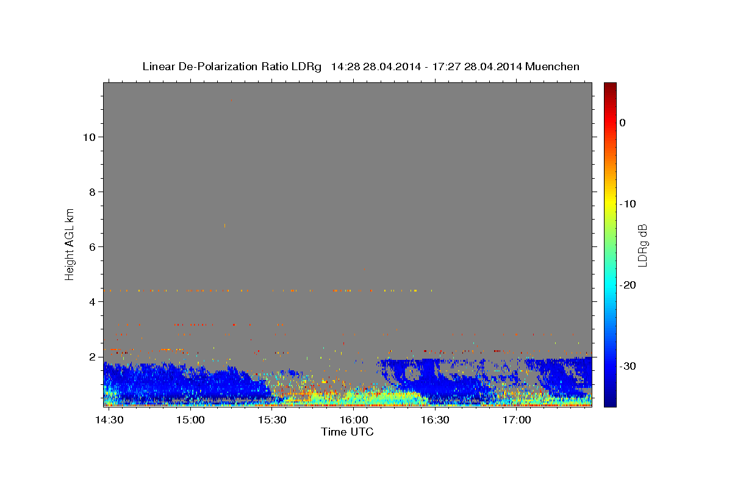Click the height tick label 6
This screenshot has width=732, height=488.
click(x=91, y=246)
